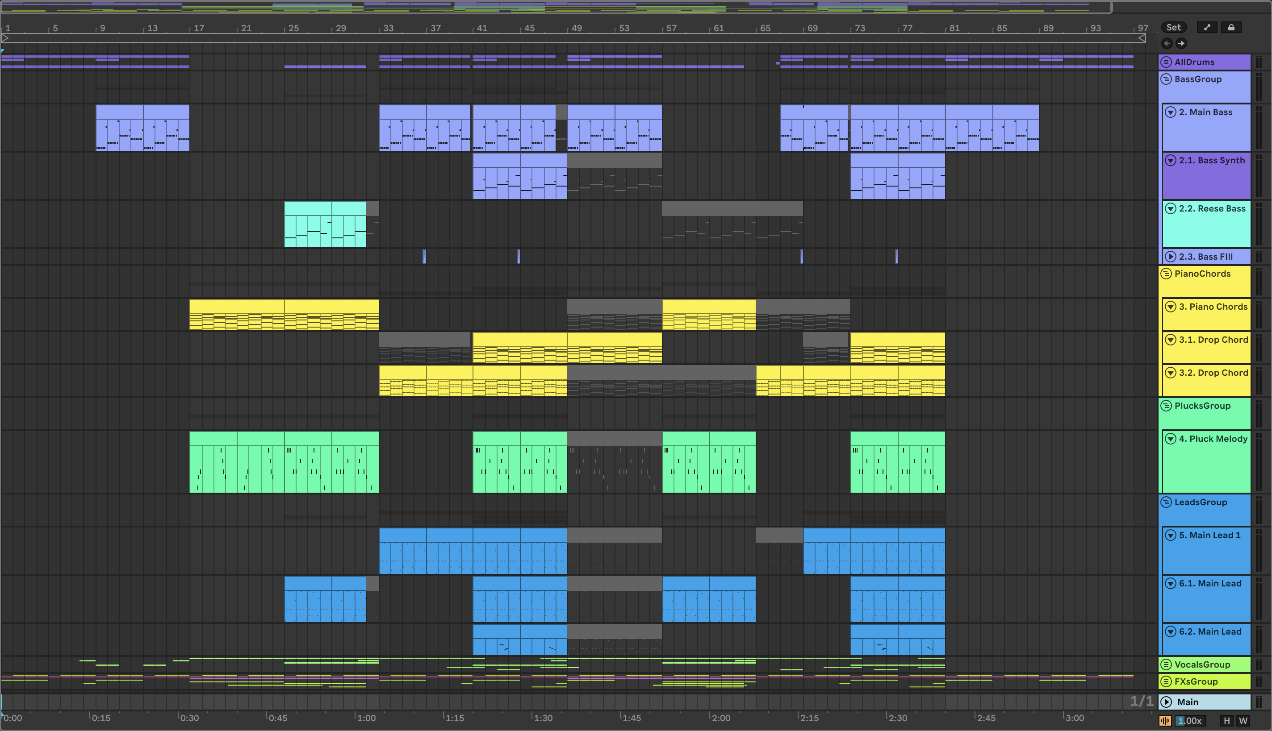Fold the AllDrums group track icon
This screenshot has width=1272, height=731.
coord(1167,62)
